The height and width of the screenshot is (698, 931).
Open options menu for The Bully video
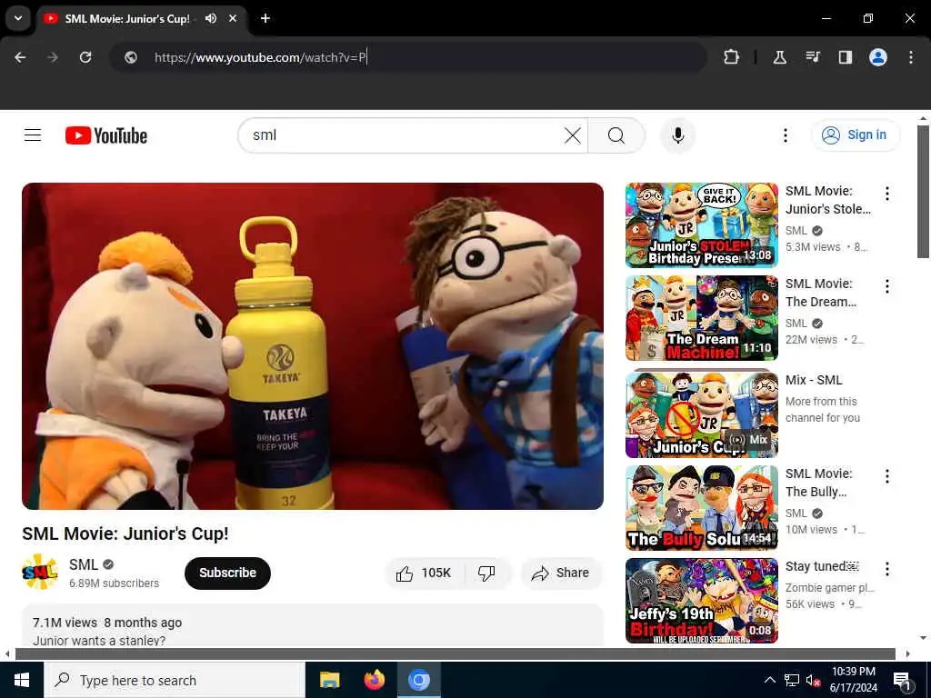887,476
